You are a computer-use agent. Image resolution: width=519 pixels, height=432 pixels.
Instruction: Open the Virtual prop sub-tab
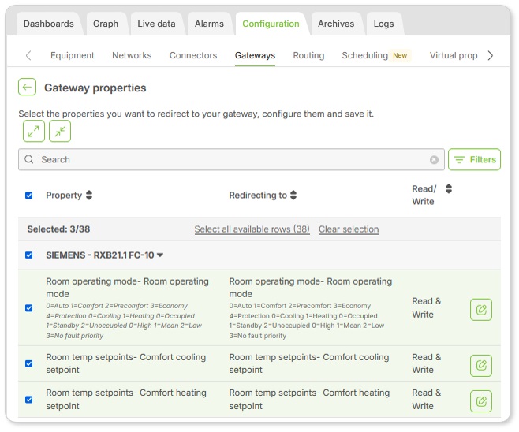click(454, 55)
